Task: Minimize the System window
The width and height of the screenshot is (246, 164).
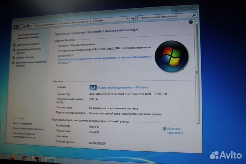Action: [x=176, y=10]
